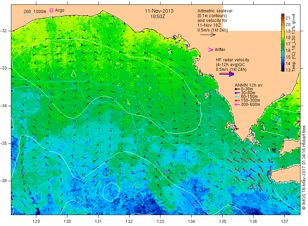Click the IMOS copyright timestamp text
308x226 pixels.
[304, 167]
